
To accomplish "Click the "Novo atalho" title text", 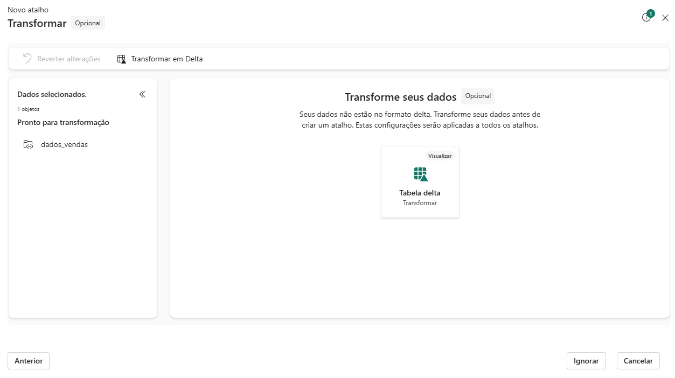I will [28, 10].
